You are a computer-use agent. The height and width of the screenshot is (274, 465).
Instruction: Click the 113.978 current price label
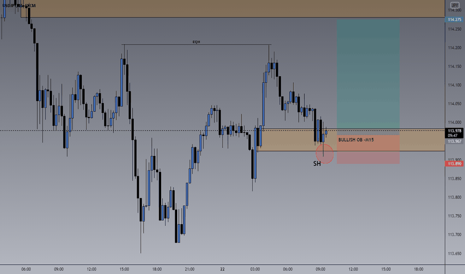pyautogui.click(x=455, y=131)
